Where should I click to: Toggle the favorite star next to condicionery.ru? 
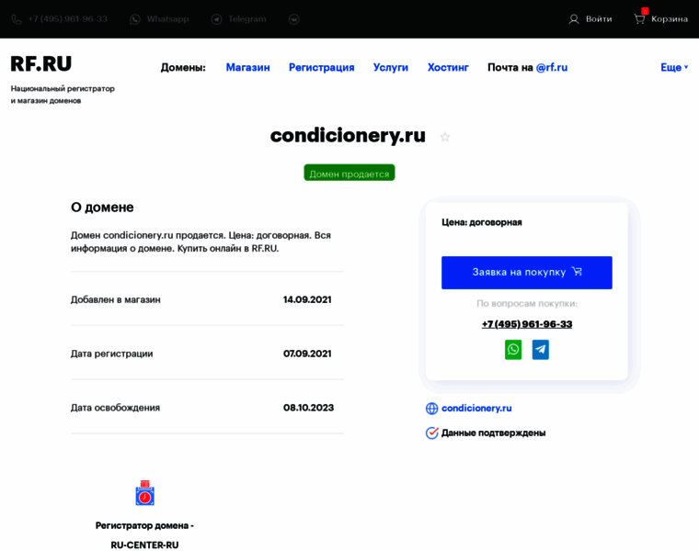point(444,137)
